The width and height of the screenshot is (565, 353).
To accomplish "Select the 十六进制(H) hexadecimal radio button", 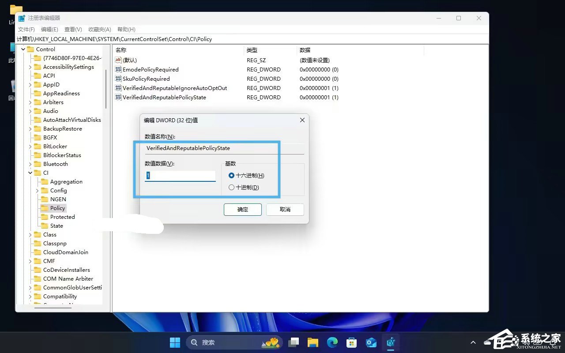I will 232,175.
